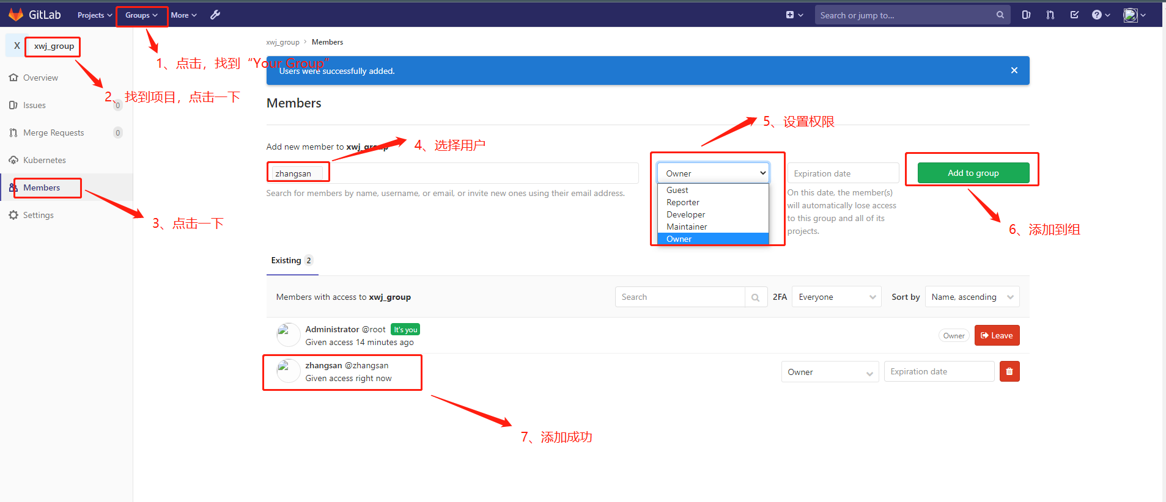Expand the role select showing Owner
The height and width of the screenshot is (502, 1166).
713,173
